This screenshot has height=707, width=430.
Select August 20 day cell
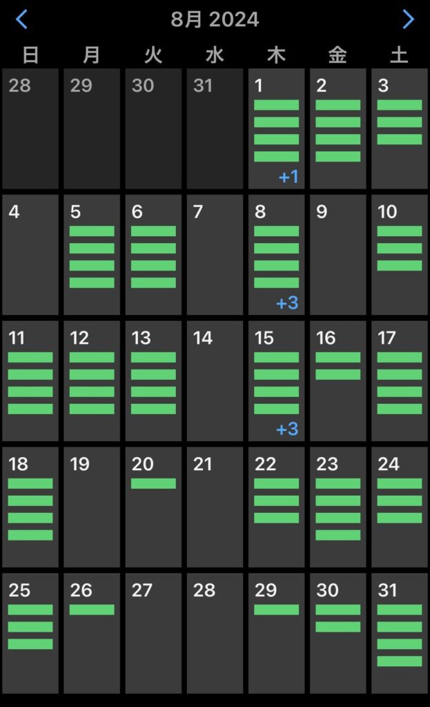coord(153,507)
